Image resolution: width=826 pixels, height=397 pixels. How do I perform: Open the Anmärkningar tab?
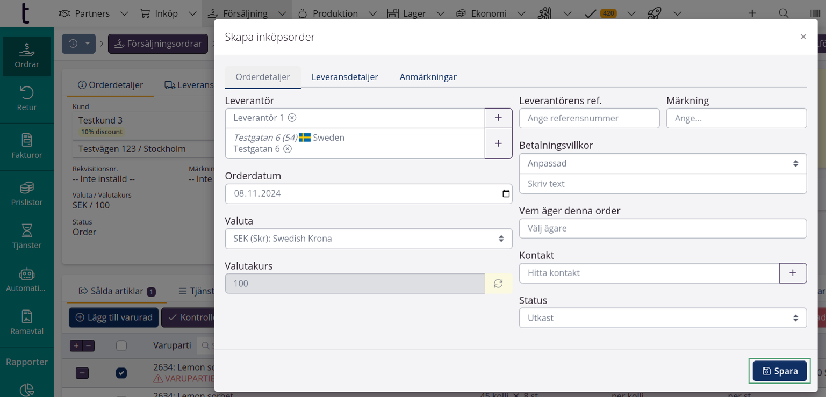[x=428, y=77]
